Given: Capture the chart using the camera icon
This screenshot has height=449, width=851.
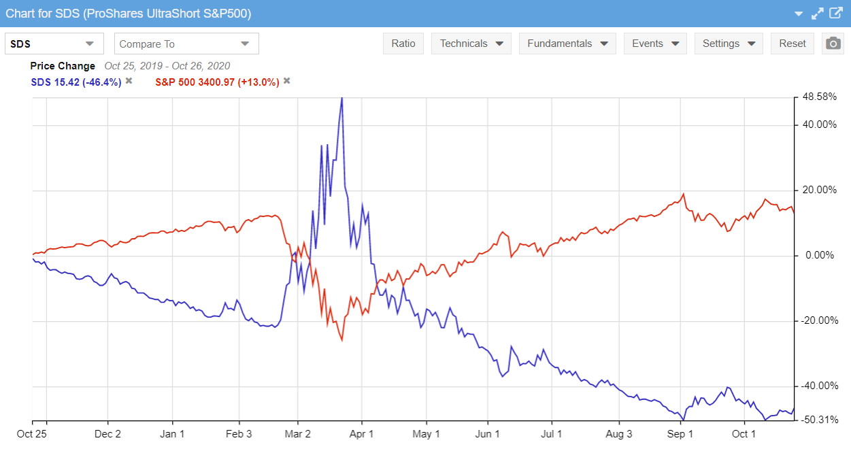Looking at the screenshot, I should [x=833, y=43].
